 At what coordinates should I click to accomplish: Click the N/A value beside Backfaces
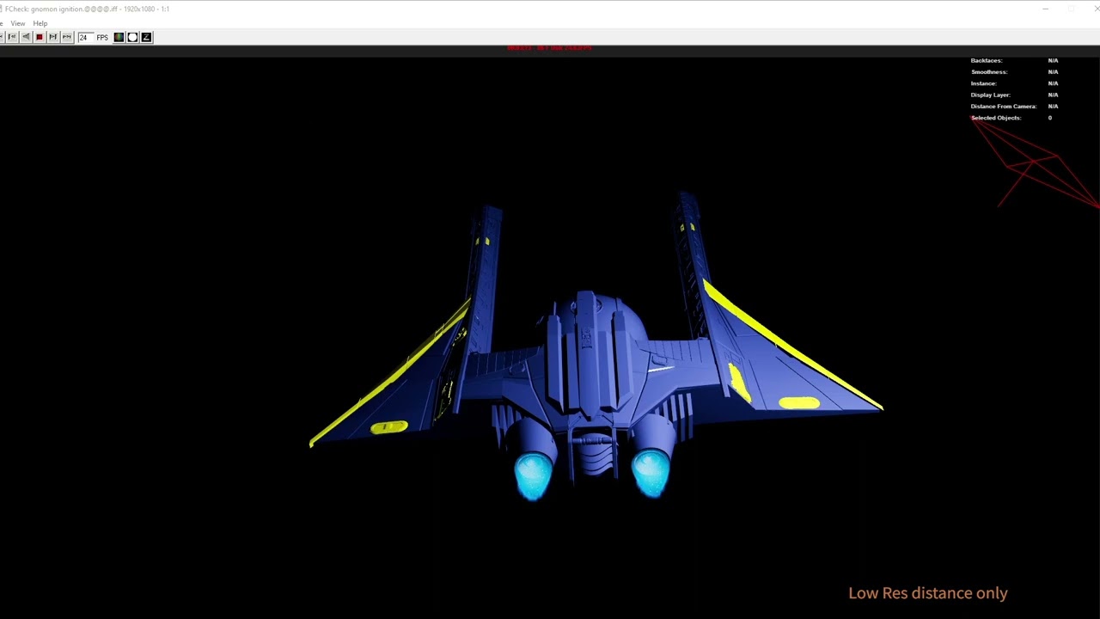point(1053,60)
